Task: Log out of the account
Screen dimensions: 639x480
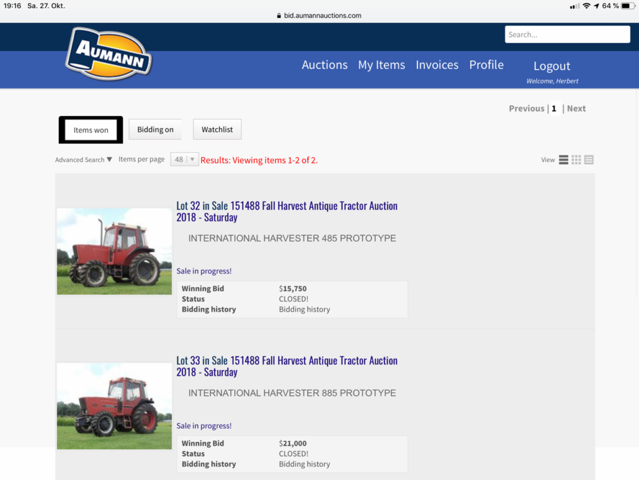Action: point(552,66)
